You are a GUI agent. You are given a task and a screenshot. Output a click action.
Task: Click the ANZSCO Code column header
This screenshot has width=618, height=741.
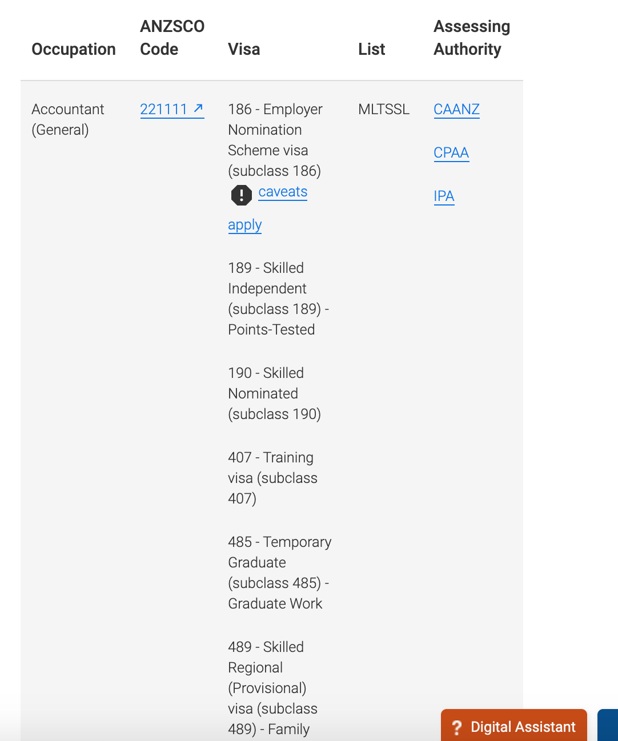coord(172,38)
